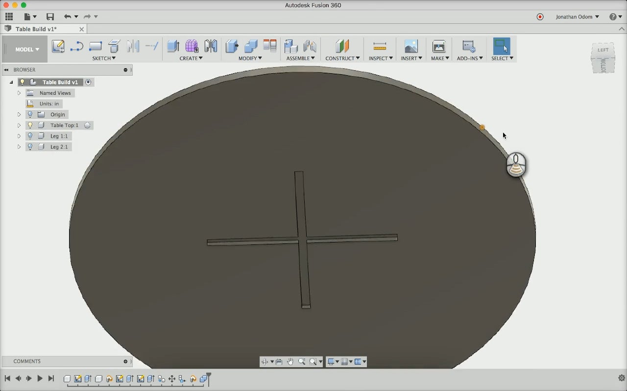Activate the Select tool icon
The height and width of the screenshot is (391, 627).
[x=502, y=46]
